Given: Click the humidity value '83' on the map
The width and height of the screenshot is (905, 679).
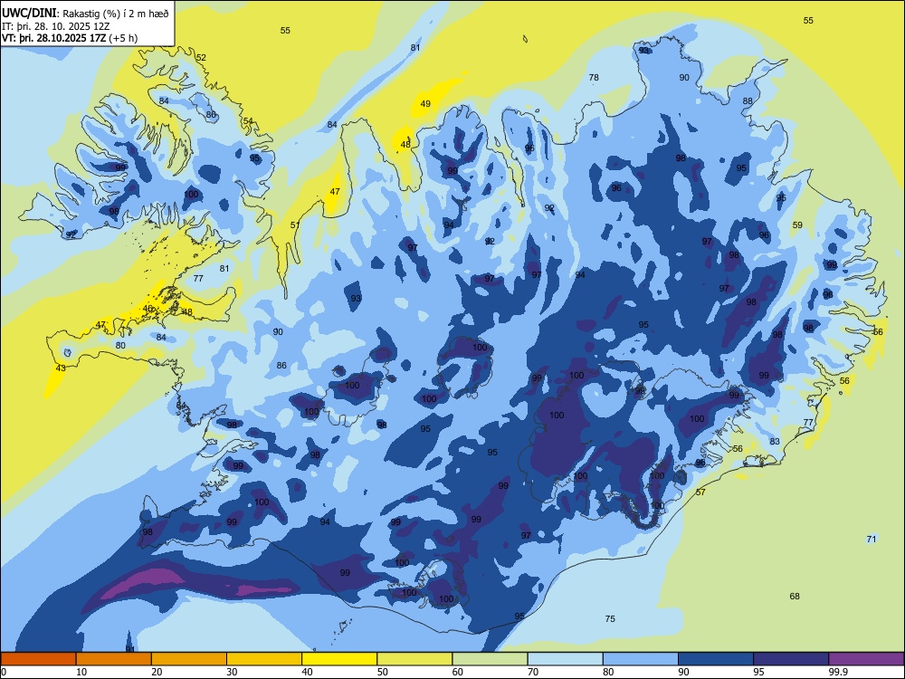Looking at the screenshot, I should pos(775,441).
